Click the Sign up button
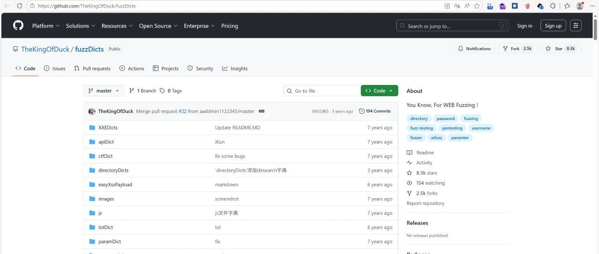Screen dimensions: 599x254 point(553,26)
